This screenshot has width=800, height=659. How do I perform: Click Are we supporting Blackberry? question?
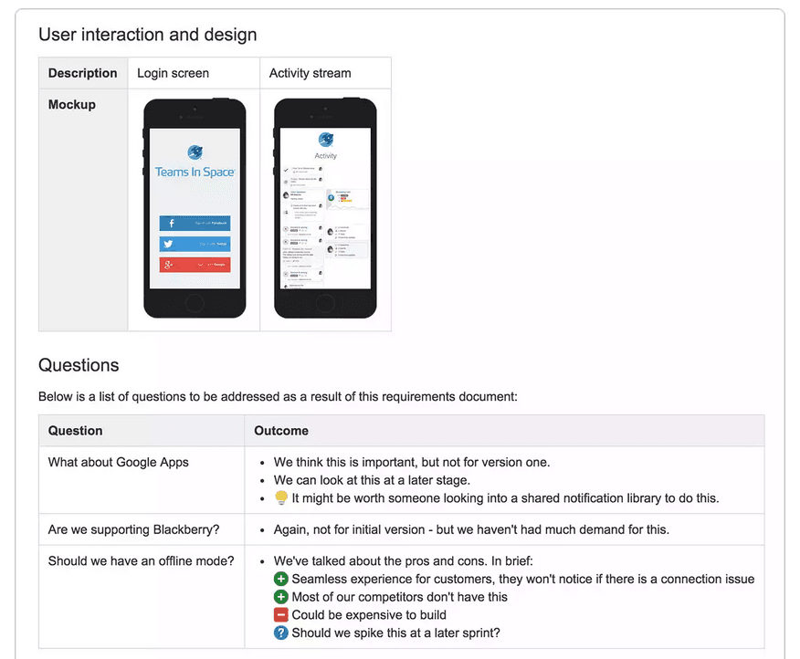[x=133, y=529]
